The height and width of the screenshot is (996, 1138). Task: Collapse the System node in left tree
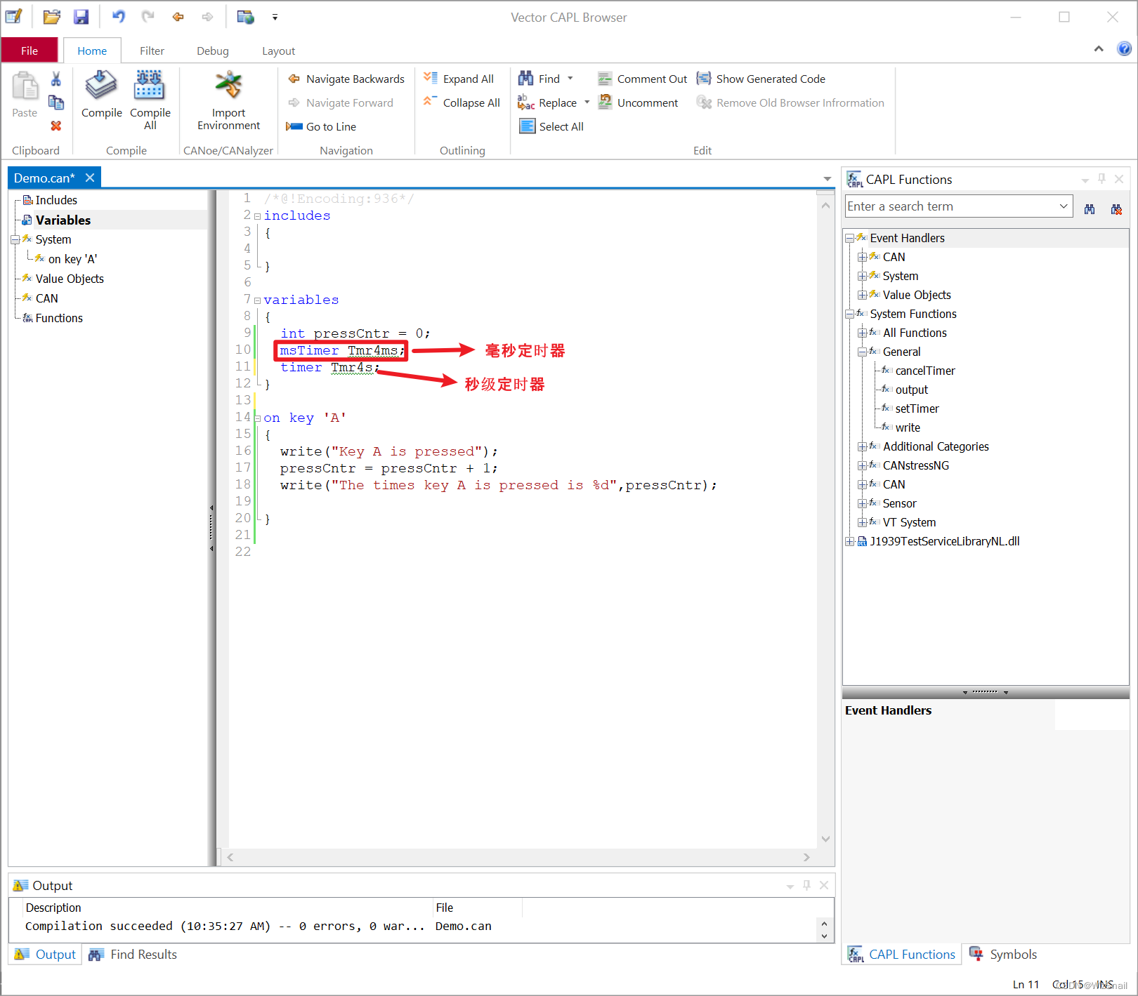point(15,240)
